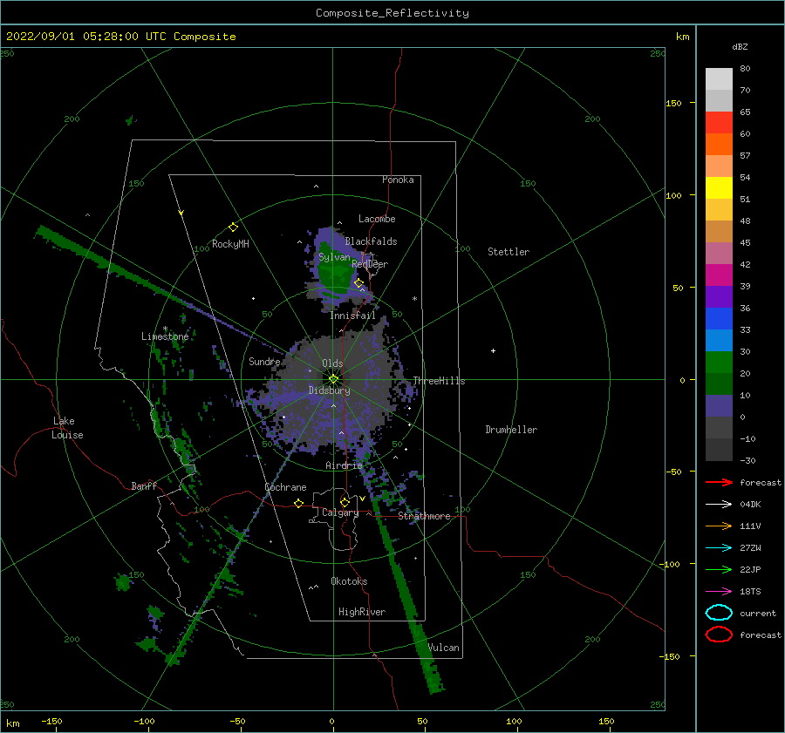
Task: Click the yellow diamond marker above Calgary label
Action: (345, 502)
